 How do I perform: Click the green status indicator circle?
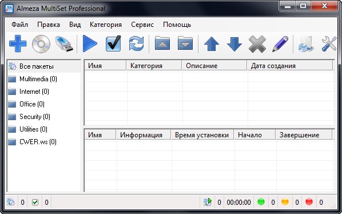(261, 202)
